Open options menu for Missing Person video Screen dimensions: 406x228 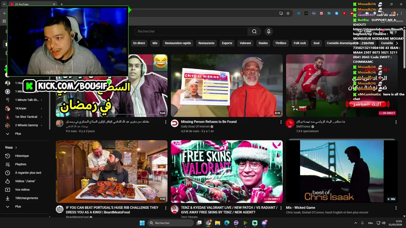pos(281,122)
